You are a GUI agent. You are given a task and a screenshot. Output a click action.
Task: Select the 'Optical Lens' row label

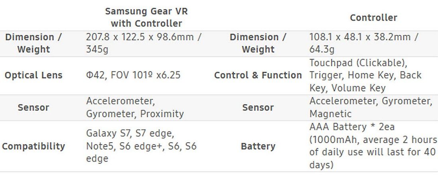(33, 75)
